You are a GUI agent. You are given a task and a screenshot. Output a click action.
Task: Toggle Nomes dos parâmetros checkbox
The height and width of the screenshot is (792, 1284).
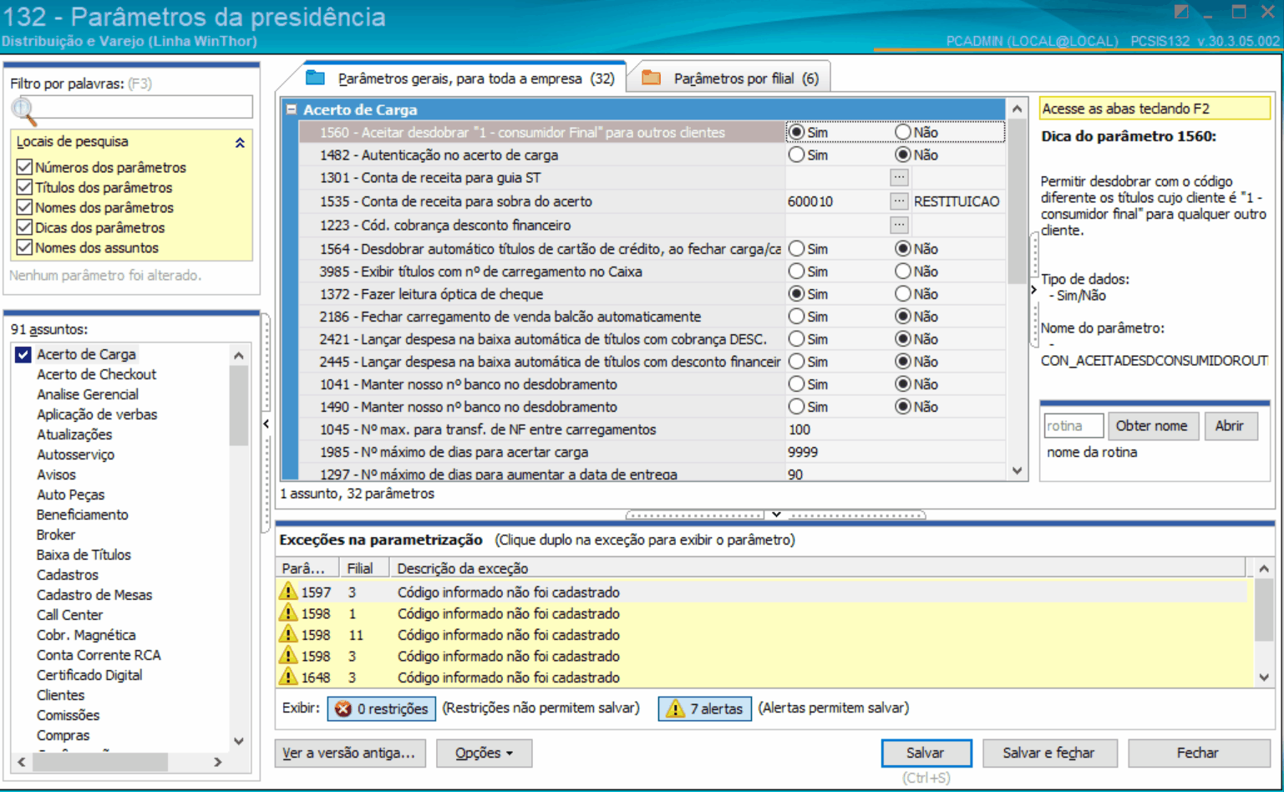tap(24, 207)
